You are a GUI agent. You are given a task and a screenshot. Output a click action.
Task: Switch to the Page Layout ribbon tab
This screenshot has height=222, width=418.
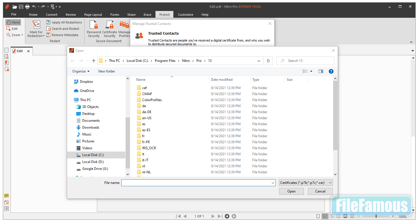[93, 15]
